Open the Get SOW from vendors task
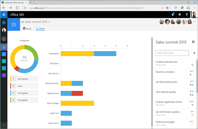Image resolution: width=198 pixels, height=129 pixels. pos(174,114)
